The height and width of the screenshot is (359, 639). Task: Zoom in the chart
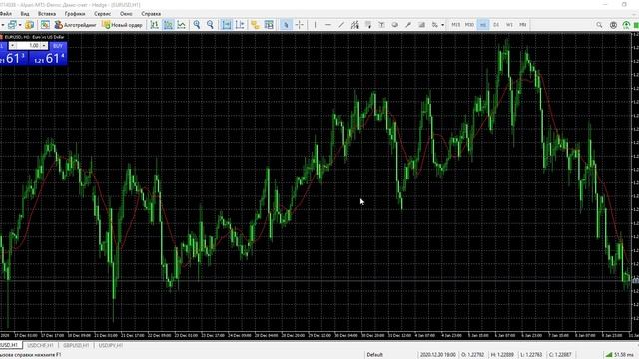(x=197, y=25)
